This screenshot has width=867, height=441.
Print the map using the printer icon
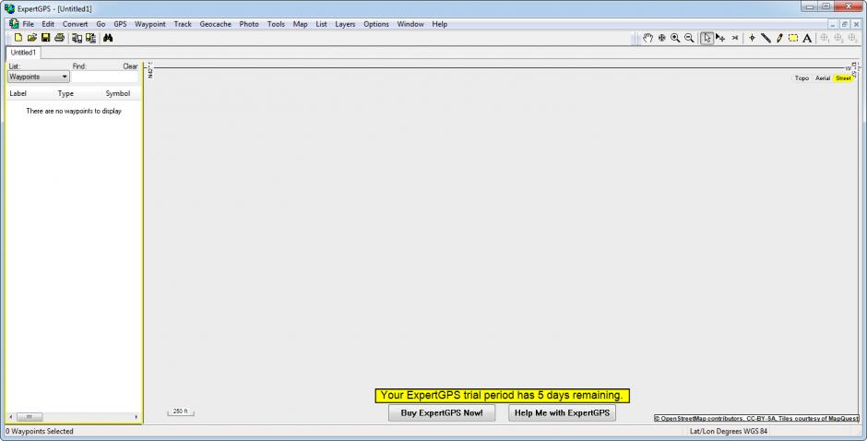[60, 38]
